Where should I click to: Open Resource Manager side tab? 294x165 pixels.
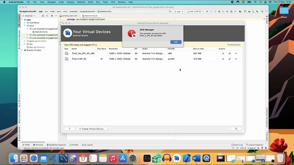click(x=19, y=39)
